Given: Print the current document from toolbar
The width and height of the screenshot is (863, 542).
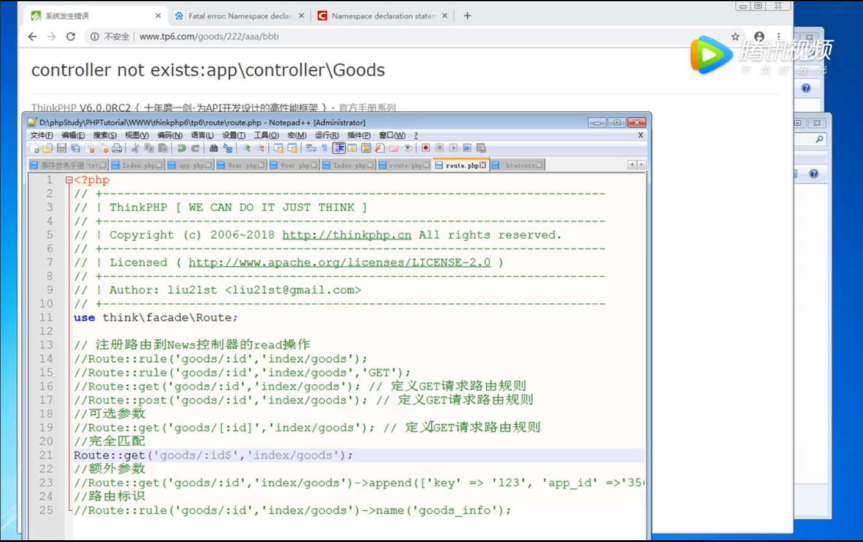Looking at the screenshot, I should (x=117, y=148).
